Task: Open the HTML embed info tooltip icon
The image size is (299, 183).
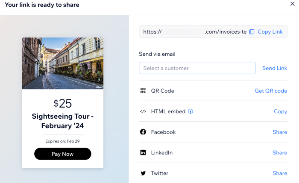Action: pyautogui.click(x=191, y=112)
